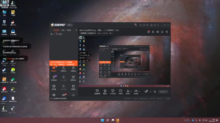Expand the microphone options arrow

131,91
